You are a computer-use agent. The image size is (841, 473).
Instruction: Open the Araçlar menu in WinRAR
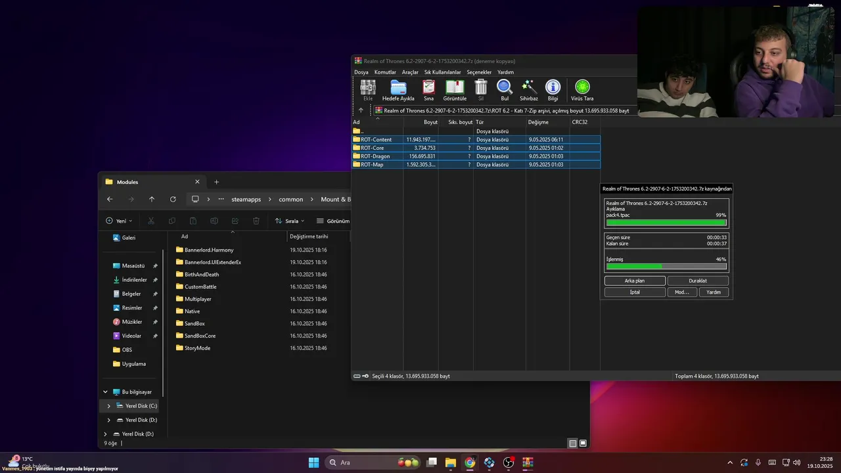coord(410,72)
